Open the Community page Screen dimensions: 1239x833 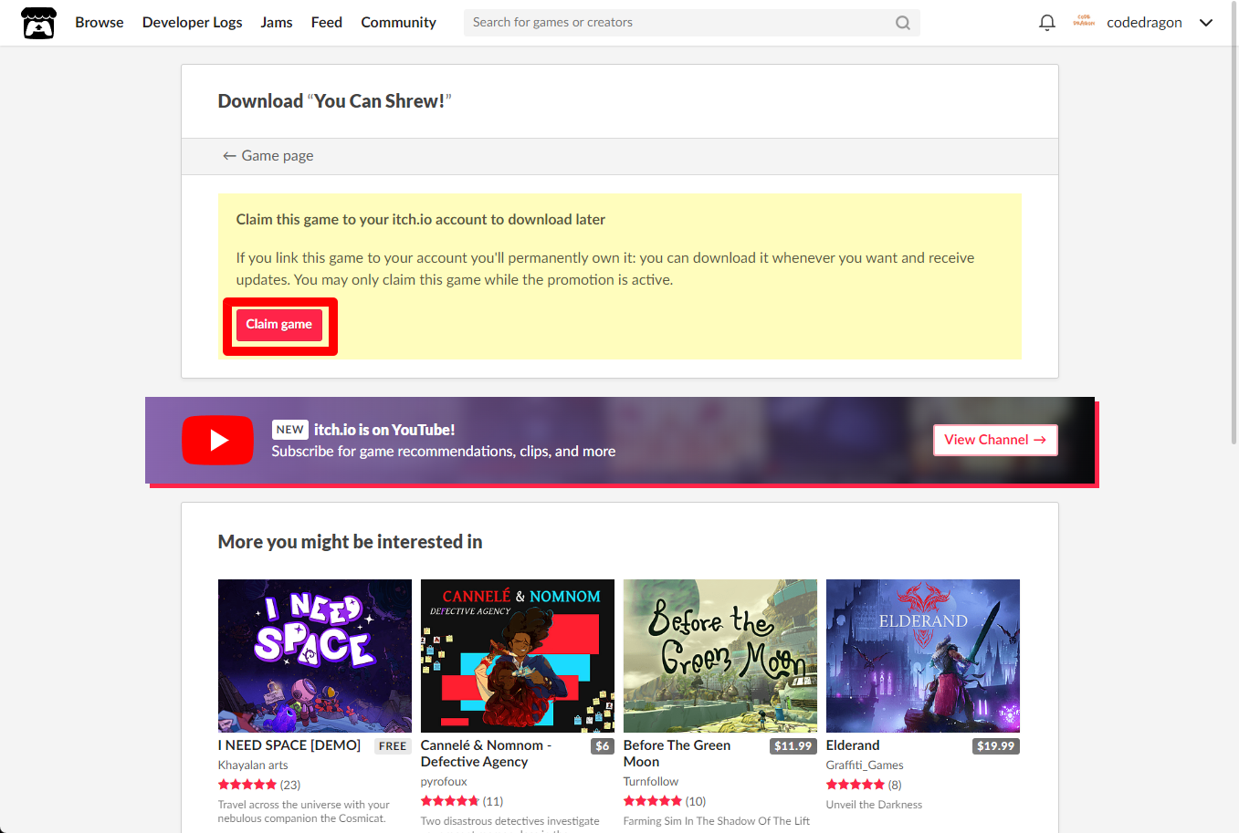(398, 23)
